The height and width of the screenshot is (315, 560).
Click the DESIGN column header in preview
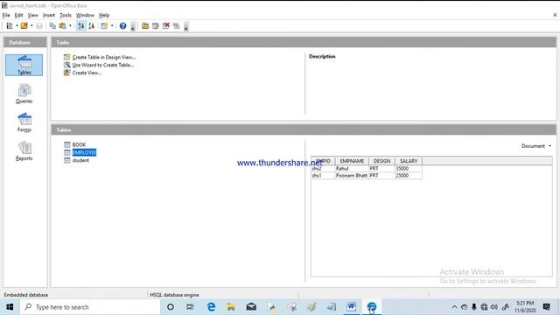click(381, 161)
